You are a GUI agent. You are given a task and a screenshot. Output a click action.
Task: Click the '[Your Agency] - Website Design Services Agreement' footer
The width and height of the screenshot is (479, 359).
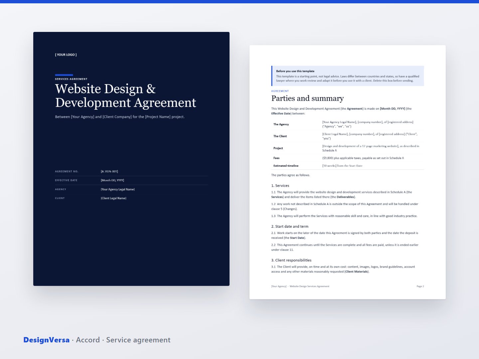pos(300,287)
